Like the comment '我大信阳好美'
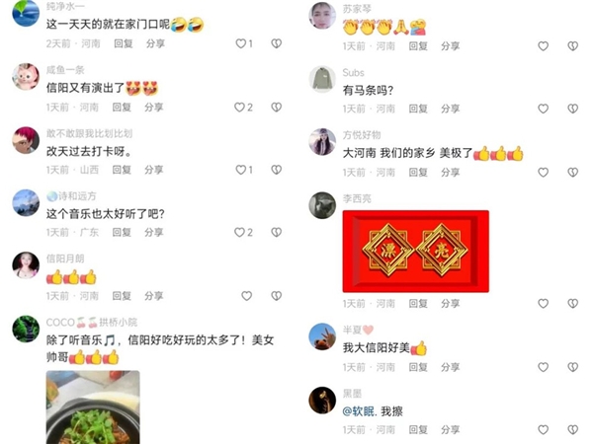 click(x=543, y=367)
